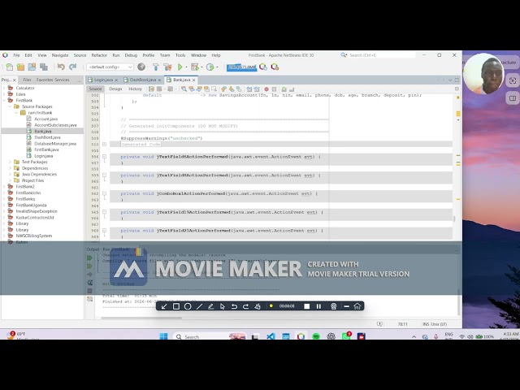Open the Services panel tab
Screen dimensions: 520x390
62,80
